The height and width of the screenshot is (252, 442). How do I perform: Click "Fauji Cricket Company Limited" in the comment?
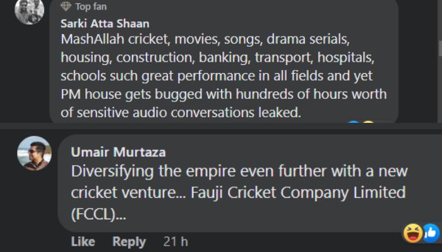(x=298, y=193)
